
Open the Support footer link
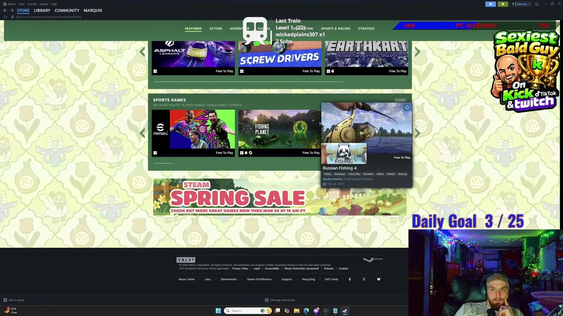(287, 279)
